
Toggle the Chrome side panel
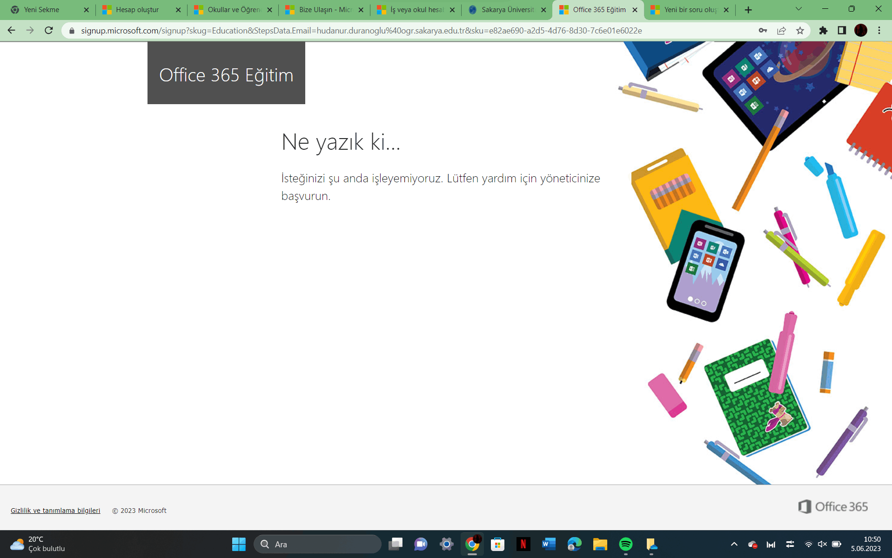[x=842, y=30]
